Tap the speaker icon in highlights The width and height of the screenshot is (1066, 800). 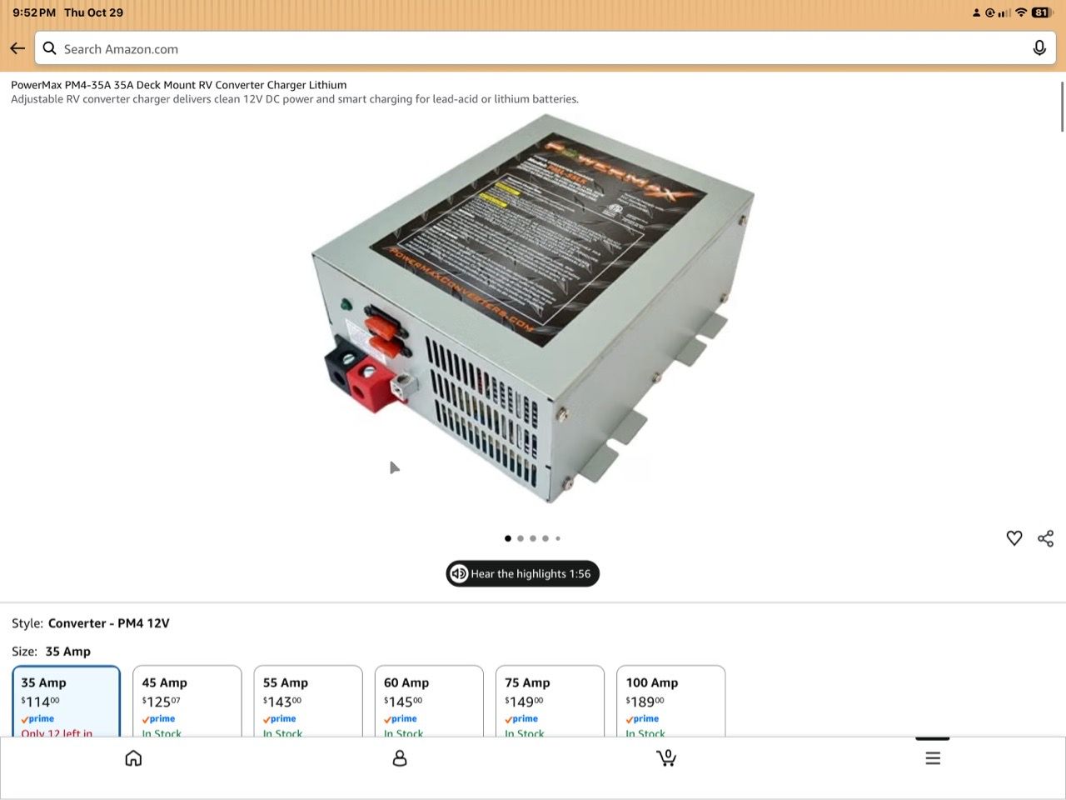click(459, 573)
